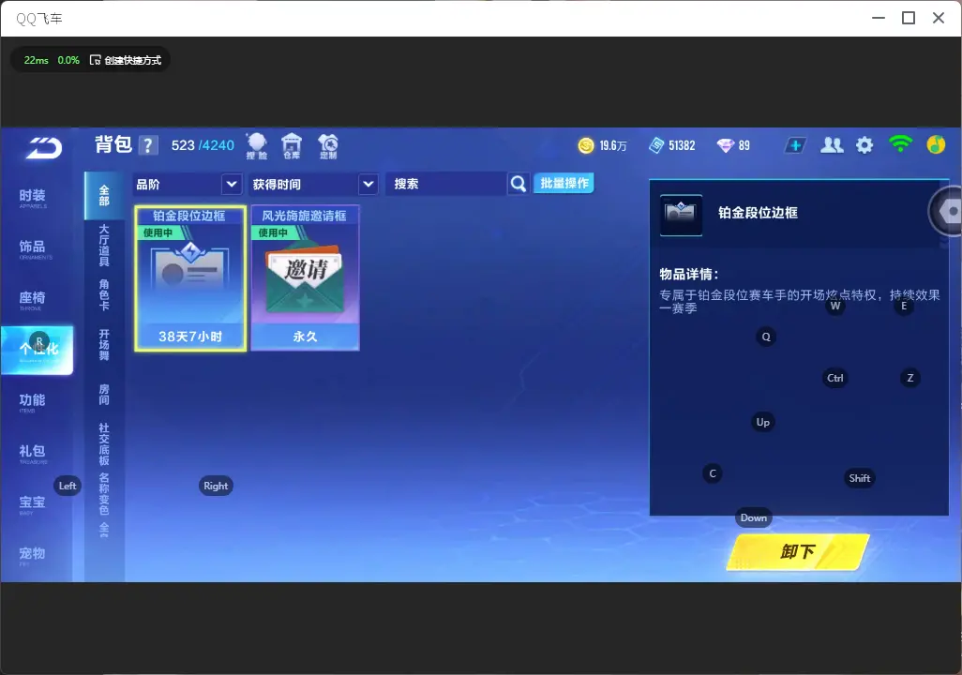Open the 座椅 throne category
Viewport: 962px width, 675px height.
[33, 299]
